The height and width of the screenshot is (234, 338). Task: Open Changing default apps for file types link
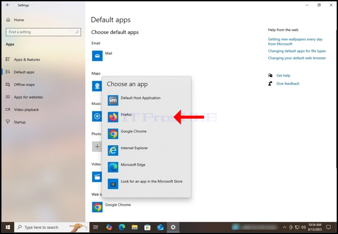point(297,51)
